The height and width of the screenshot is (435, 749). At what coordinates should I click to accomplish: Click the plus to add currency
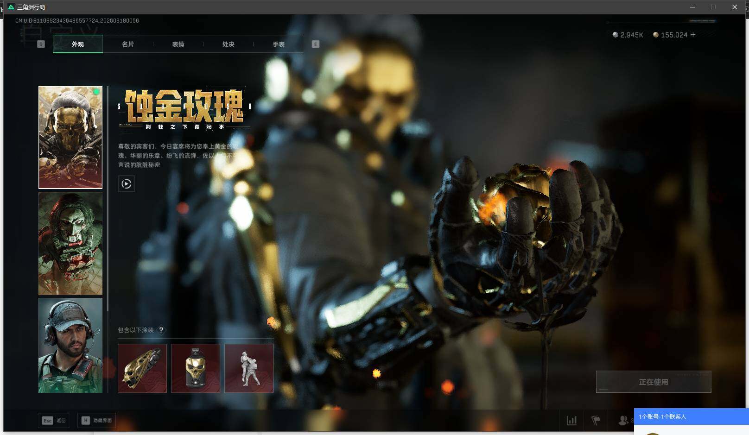(693, 35)
